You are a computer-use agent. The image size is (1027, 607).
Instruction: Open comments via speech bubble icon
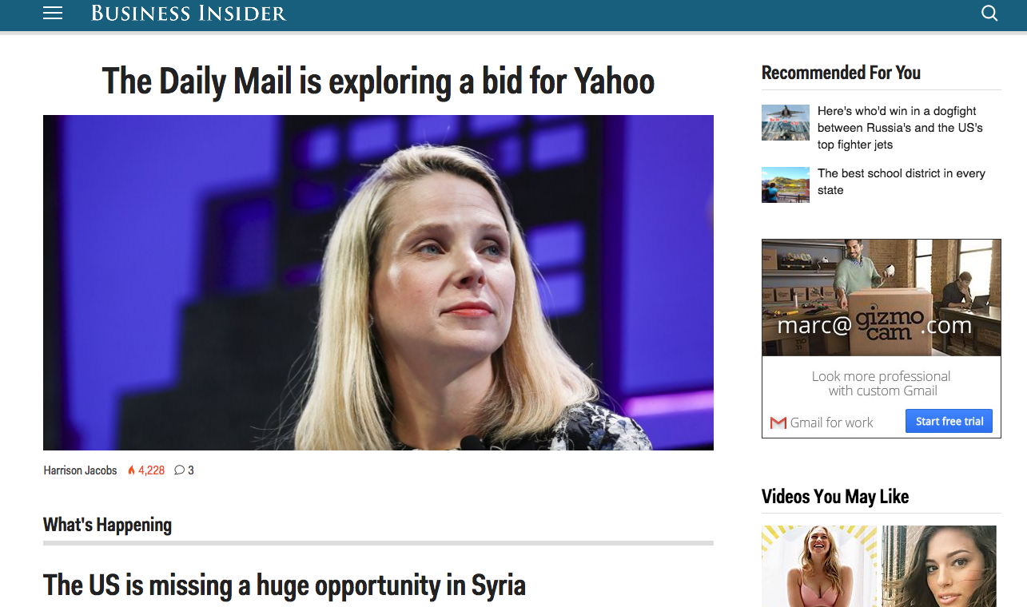pyautogui.click(x=179, y=470)
